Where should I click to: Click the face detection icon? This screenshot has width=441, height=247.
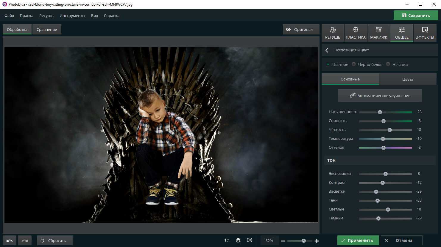coord(238,240)
